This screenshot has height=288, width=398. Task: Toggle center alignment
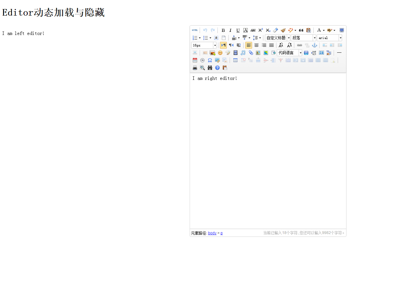click(256, 45)
